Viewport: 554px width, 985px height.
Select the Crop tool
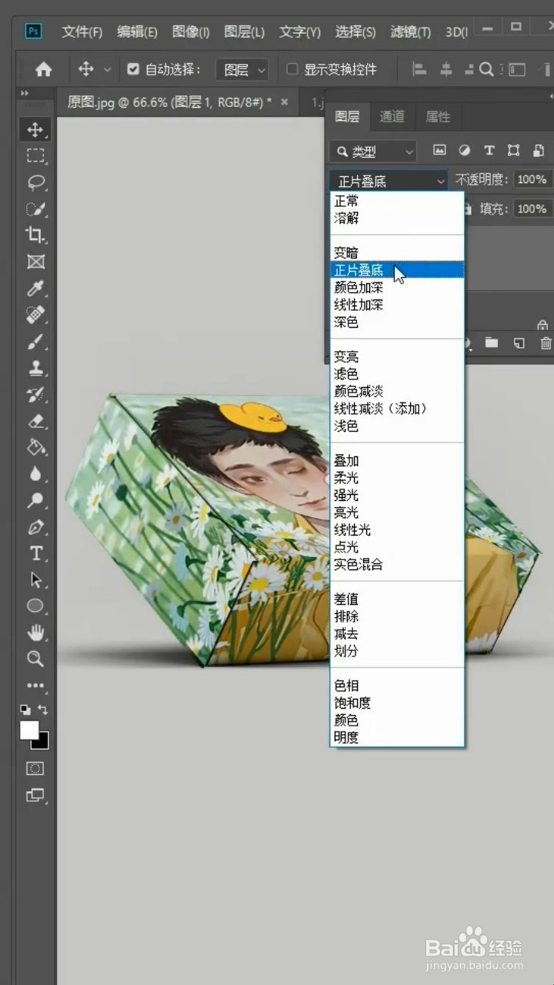point(35,235)
